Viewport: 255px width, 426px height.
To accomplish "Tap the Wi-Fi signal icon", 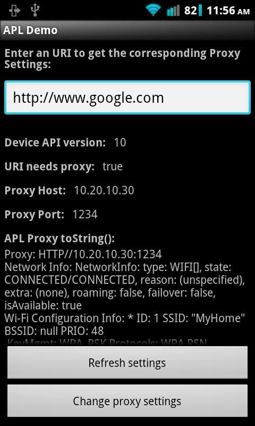I will [x=154, y=11].
